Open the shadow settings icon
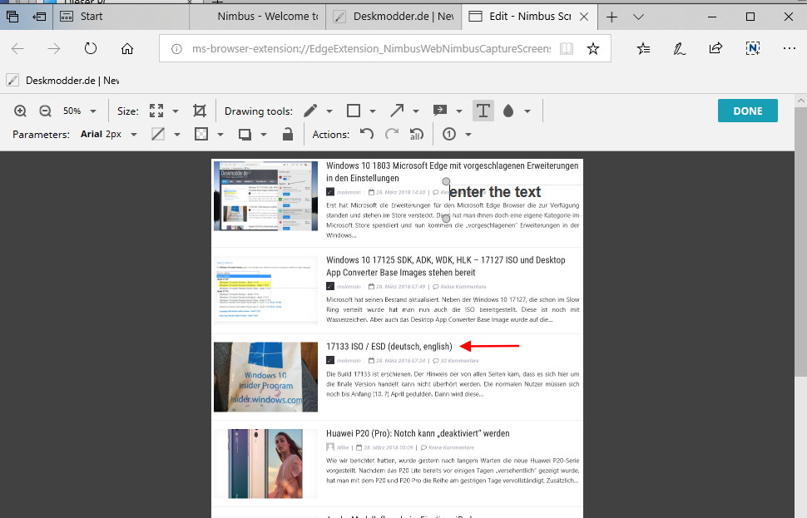 (245, 134)
